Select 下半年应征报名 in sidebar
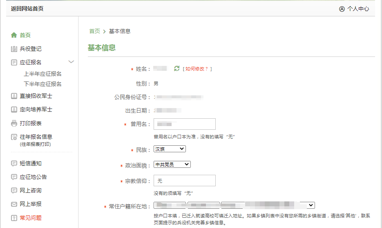Screen dimensions: 382x228 click(42, 84)
